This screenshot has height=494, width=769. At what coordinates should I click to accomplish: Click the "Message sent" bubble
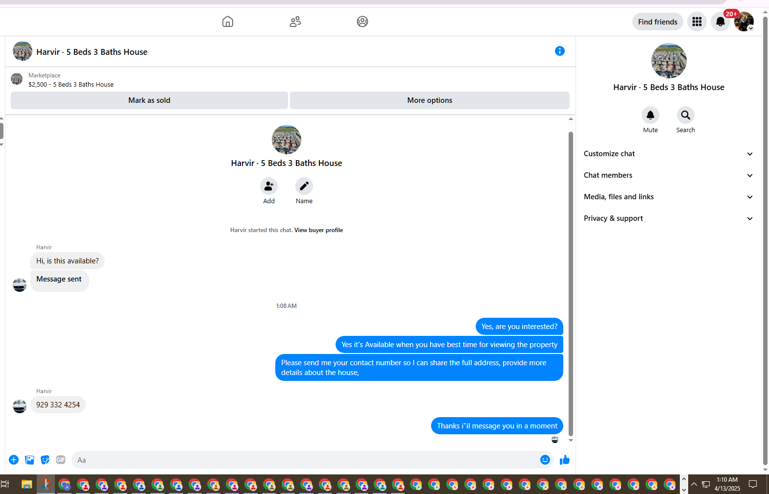[x=59, y=281]
